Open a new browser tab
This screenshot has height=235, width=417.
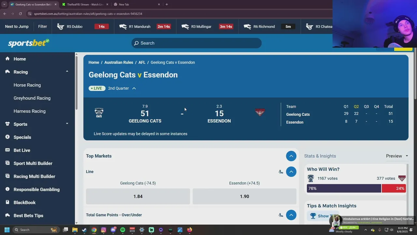click(167, 5)
